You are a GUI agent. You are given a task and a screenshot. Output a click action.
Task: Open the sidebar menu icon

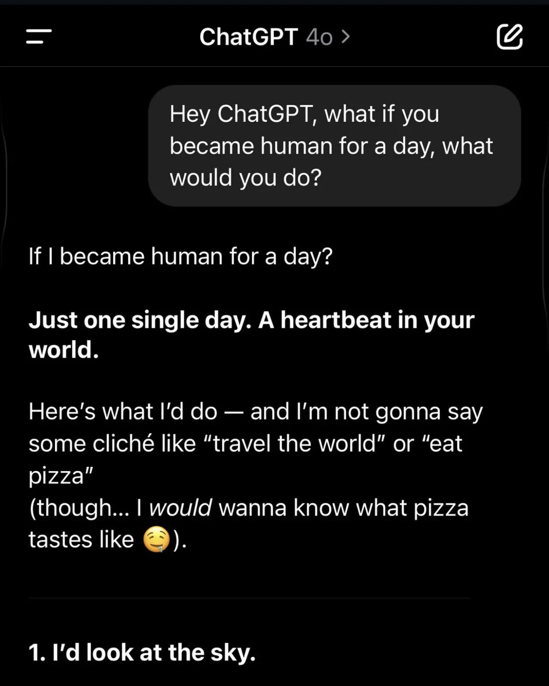point(39,36)
